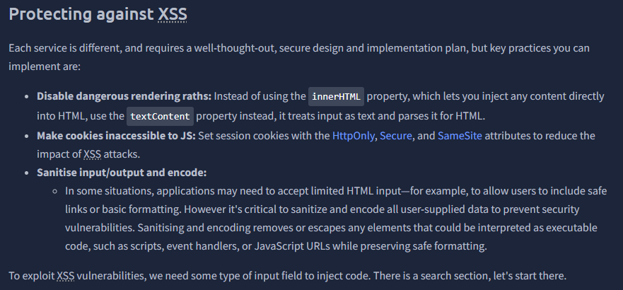
Task: Click bold text 'Make cookies inaccessible to JS:'
Action: click(x=115, y=135)
